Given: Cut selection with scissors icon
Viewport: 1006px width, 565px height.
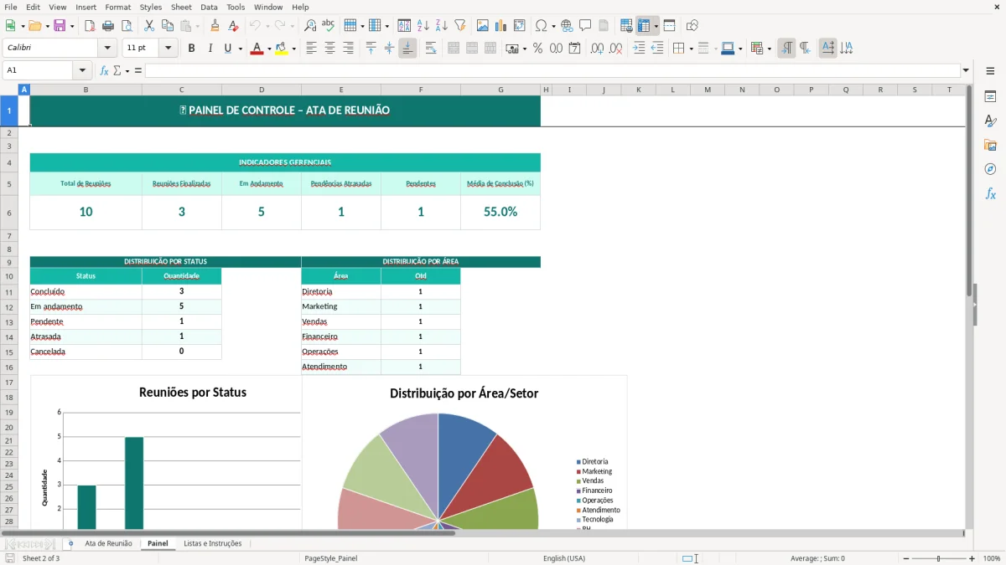Looking at the screenshot, I should tap(149, 26).
